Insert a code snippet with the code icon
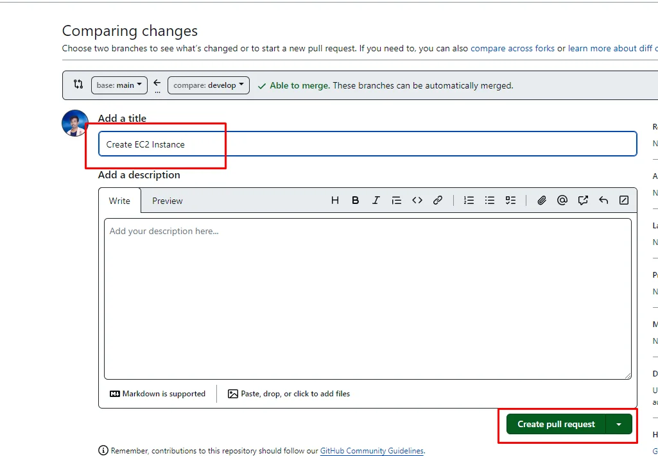Image resolution: width=658 pixels, height=456 pixels. tap(417, 200)
